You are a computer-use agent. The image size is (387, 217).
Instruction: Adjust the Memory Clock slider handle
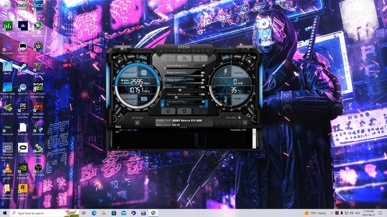click(176, 97)
